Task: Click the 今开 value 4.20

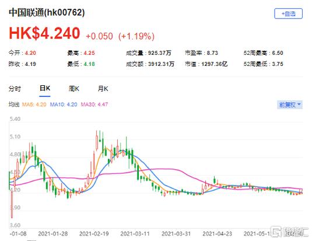Action: (x=30, y=53)
